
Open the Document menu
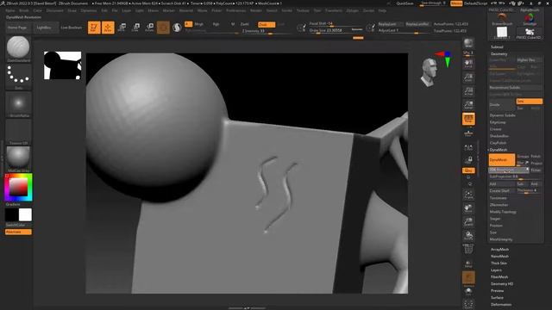coord(54,10)
